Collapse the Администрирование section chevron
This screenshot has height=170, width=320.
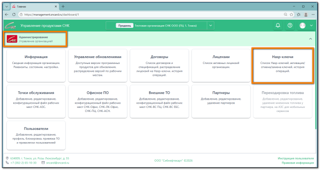pos(310,39)
